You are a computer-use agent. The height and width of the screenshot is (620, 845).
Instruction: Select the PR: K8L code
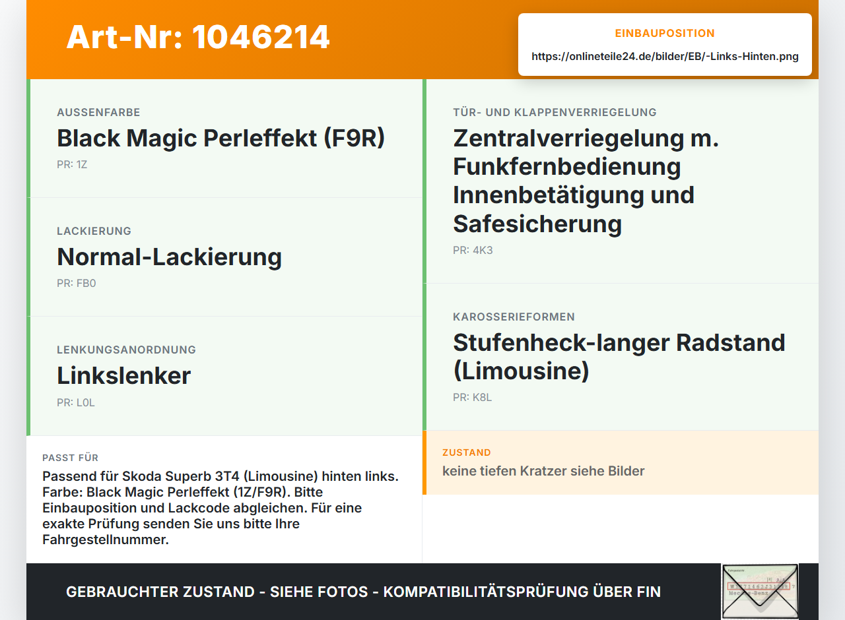pyautogui.click(x=472, y=398)
